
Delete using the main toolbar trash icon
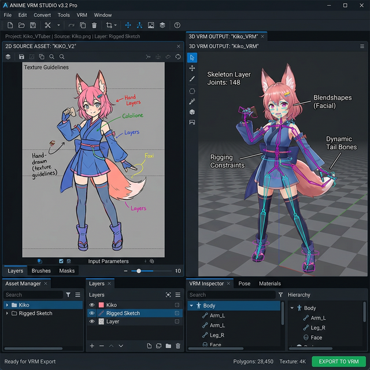tap(94, 25)
